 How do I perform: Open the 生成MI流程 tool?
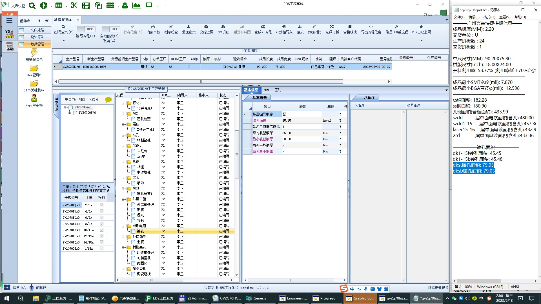(x=263, y=27)
